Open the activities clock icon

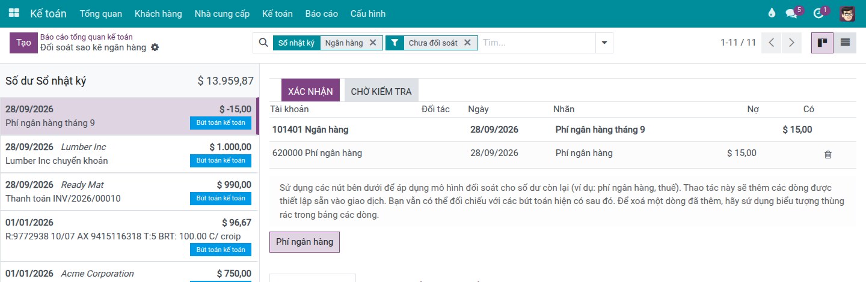[x=818, y=13]
